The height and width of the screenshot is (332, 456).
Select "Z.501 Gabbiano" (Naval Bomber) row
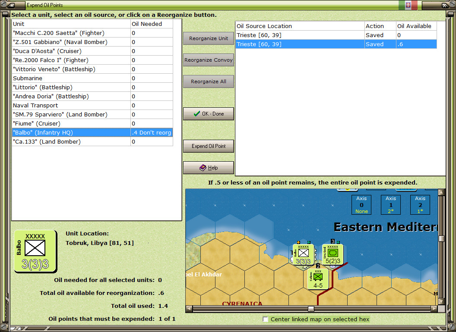click(x=92, y=42)
